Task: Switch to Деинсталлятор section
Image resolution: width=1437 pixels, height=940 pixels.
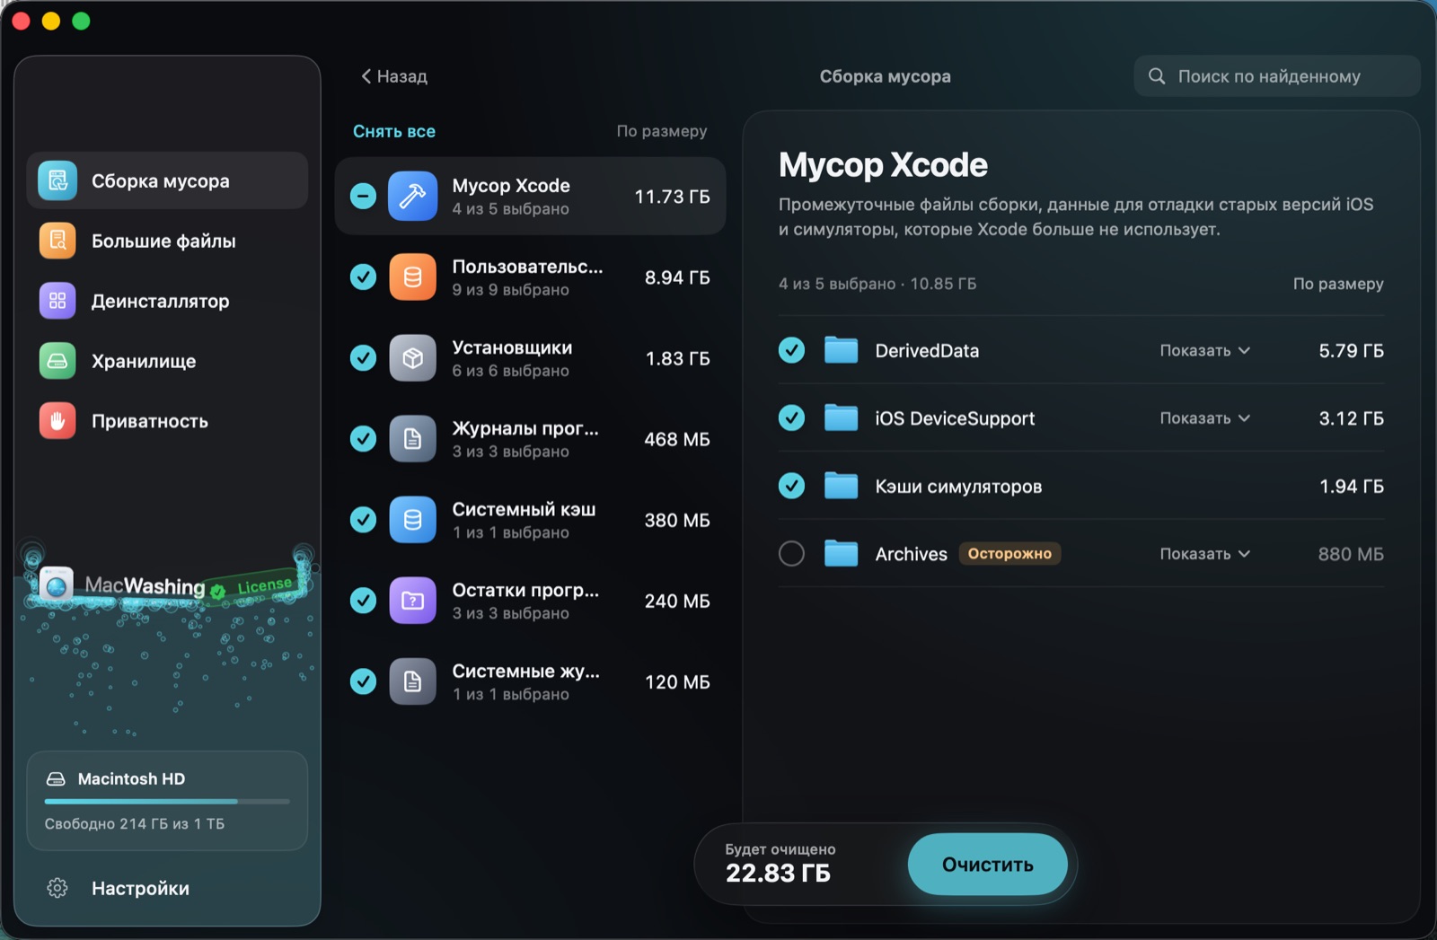Action: pyautogui.click(x=167, y=301)
